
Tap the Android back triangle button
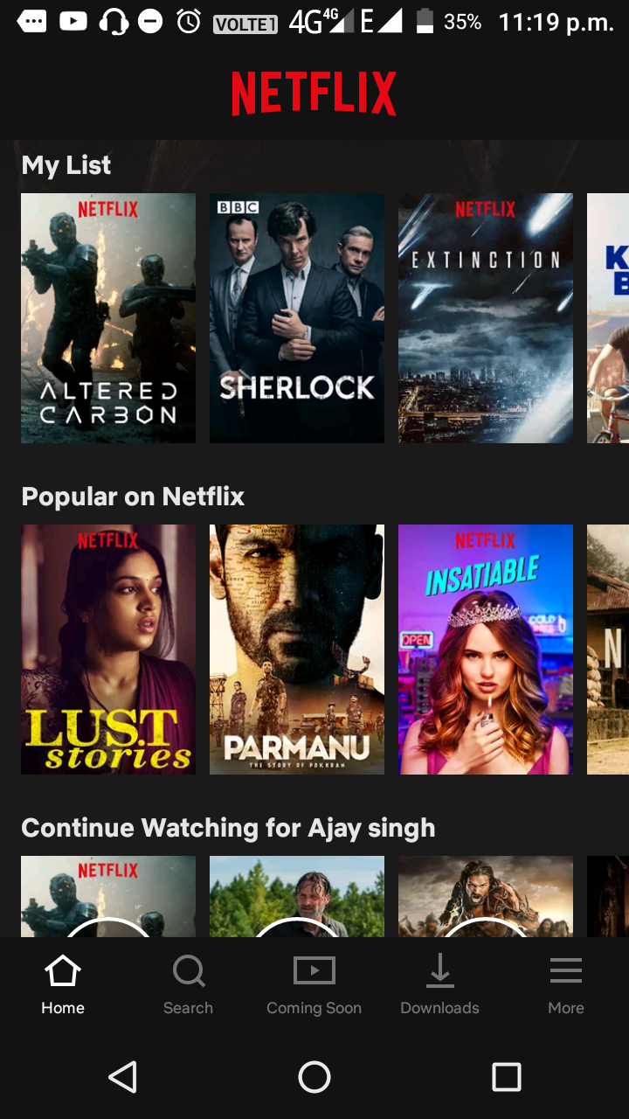(x=122, y=1077)
